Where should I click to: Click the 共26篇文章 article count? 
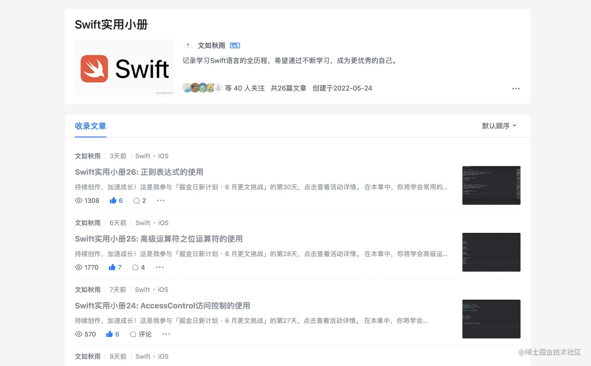coord(288,88)
